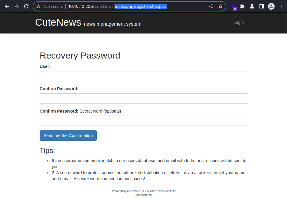
Task: Open the CutePHP footer link
Action: click(x=170, y=191)
